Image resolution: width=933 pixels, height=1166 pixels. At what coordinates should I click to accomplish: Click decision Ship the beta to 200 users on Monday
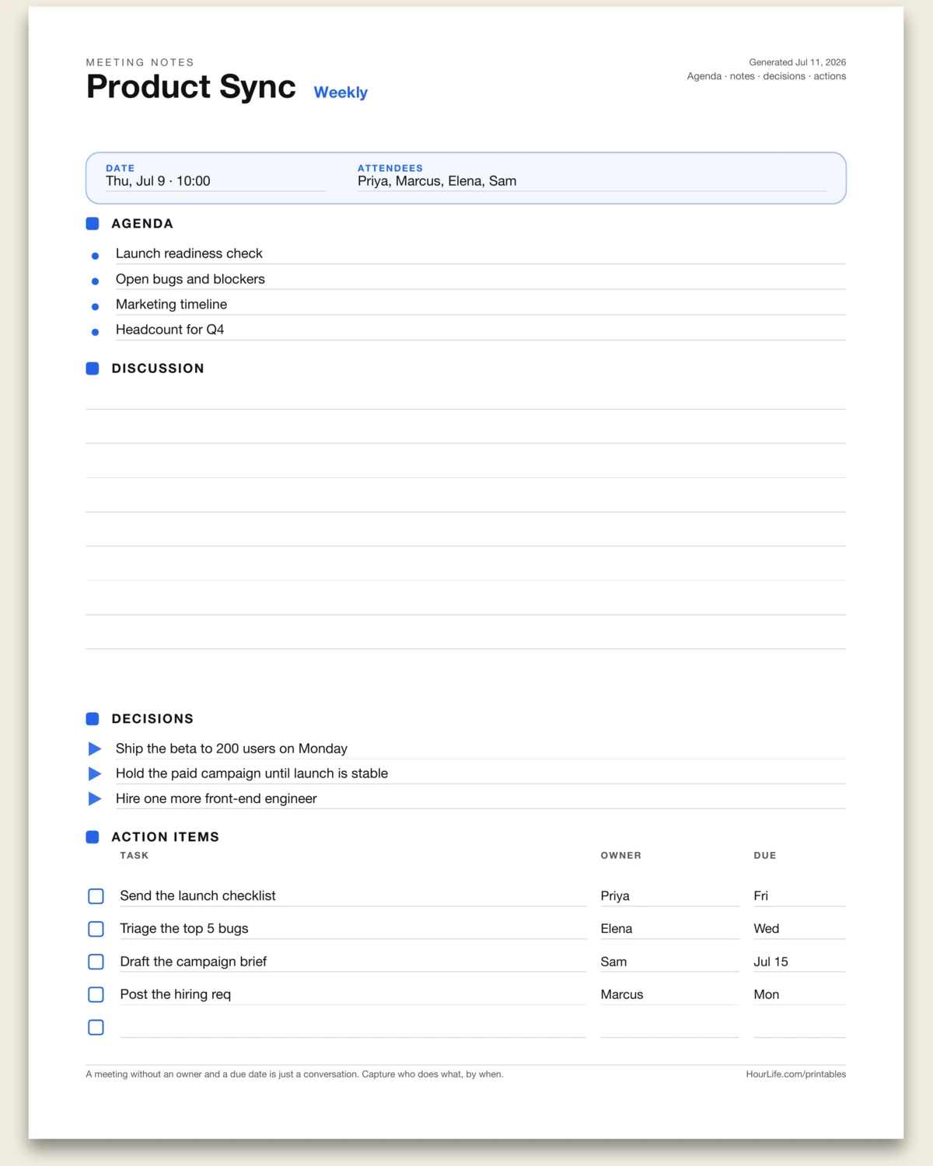[232, 749]
